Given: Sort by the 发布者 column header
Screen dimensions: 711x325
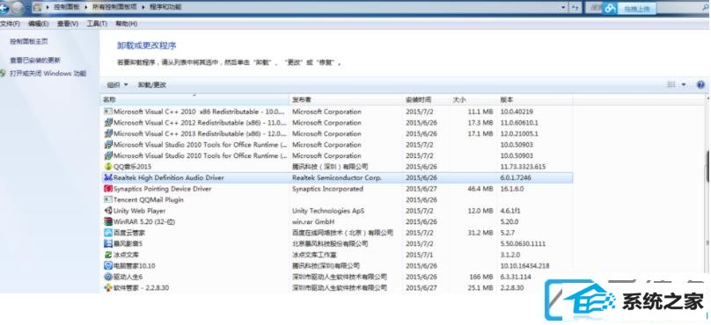Looking at the screenshot, I should tap(347, 99).
